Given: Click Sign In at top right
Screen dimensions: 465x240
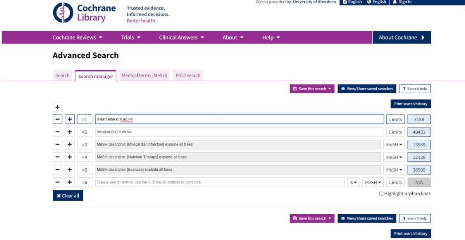Looking at the screenshot, I should click(x=402, y=2).
